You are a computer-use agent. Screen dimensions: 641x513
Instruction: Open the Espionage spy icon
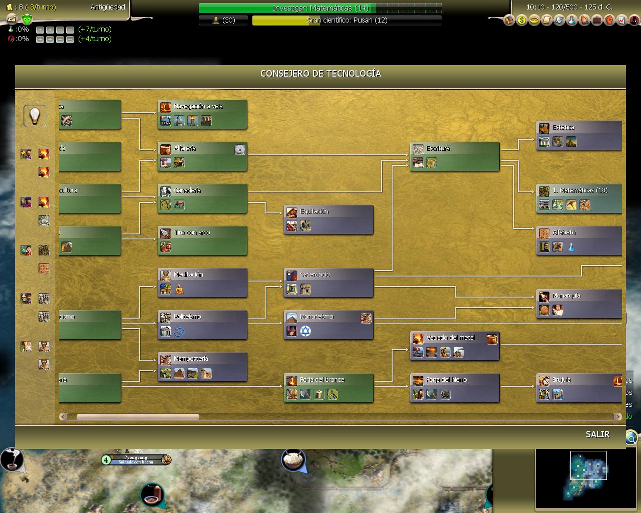(x=634, y=21)
